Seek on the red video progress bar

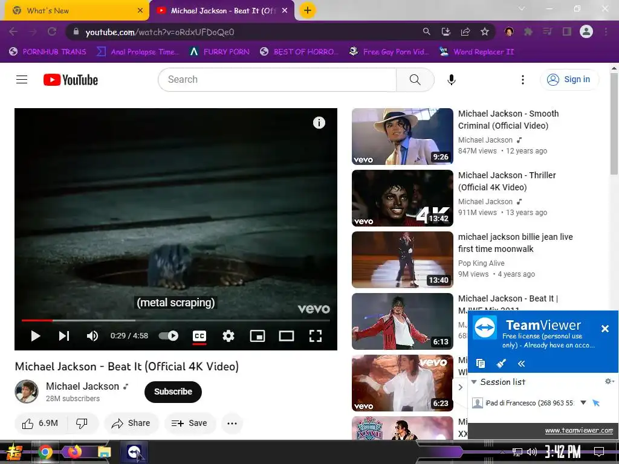[x=175, y=320]
